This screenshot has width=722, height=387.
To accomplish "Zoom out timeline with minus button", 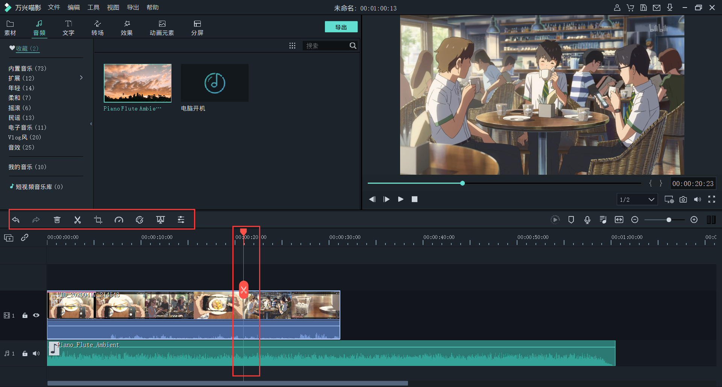I will coord(635,220).
